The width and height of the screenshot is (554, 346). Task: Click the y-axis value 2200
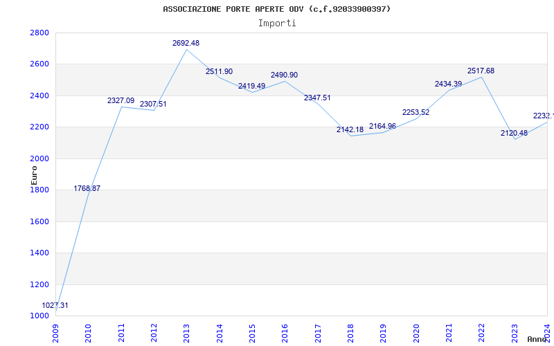pos(39,127)
